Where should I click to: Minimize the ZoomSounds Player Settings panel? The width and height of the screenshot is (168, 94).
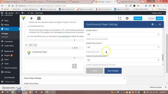coord(156,25)
